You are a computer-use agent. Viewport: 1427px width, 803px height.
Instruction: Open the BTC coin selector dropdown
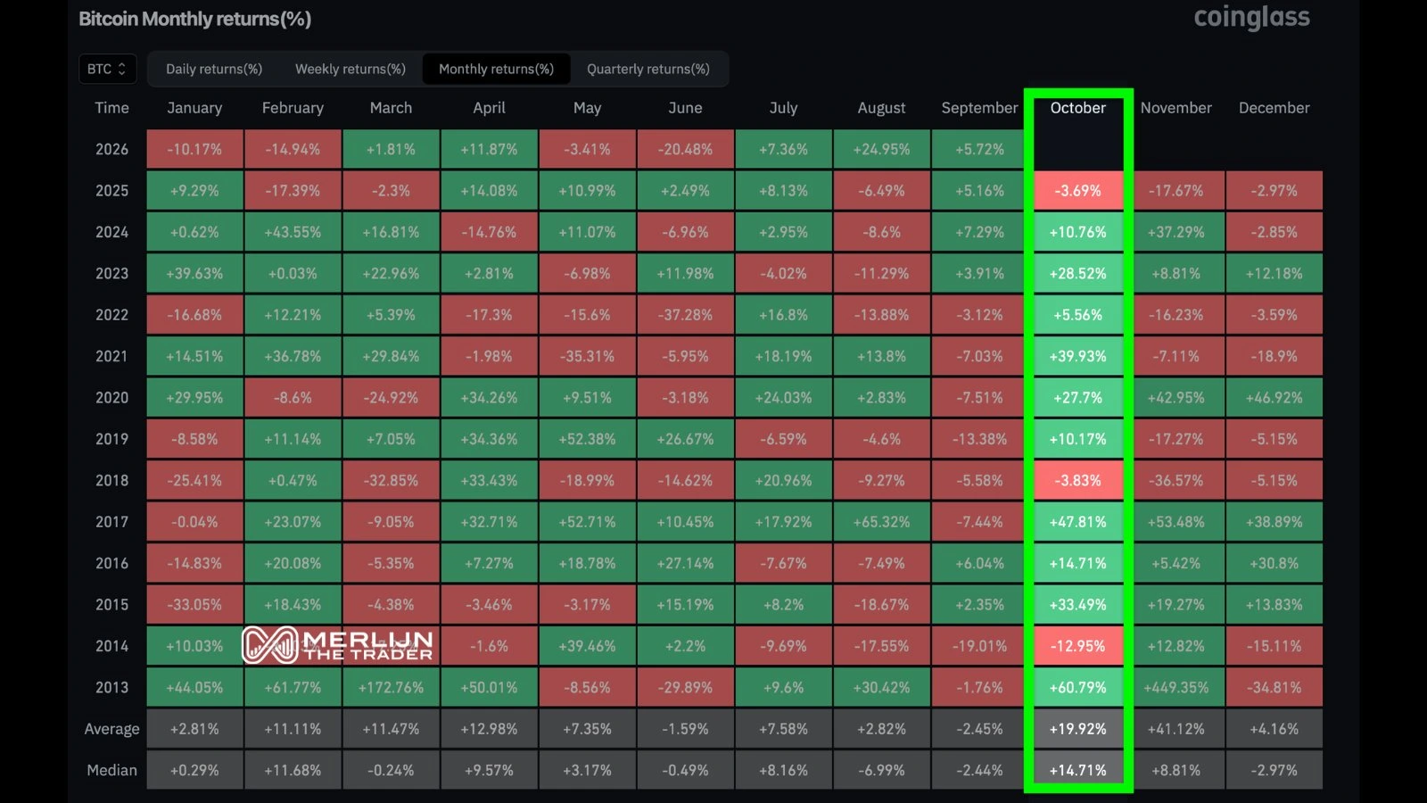point(107,69)
